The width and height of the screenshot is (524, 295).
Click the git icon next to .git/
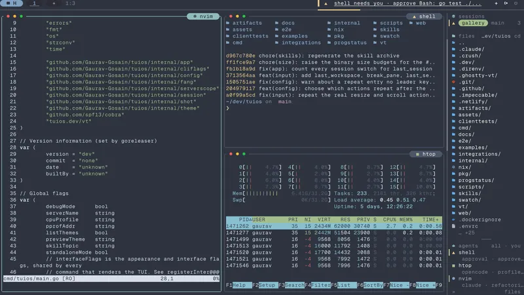coord(453,82)
